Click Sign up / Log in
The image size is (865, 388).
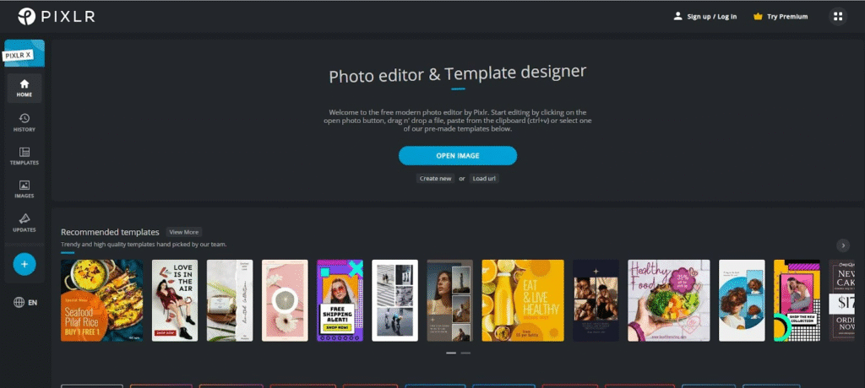pyautogui.click(x=705, y=16)
